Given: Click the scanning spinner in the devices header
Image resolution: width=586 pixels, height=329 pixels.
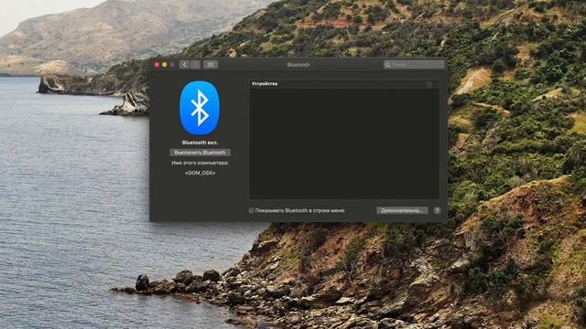Looking at the screenshot, I should coord(429,84).
